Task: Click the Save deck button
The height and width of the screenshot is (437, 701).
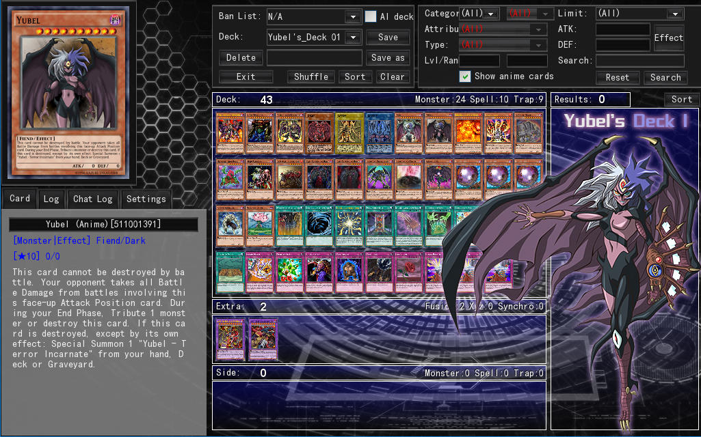Action: (x=388, y=38)
